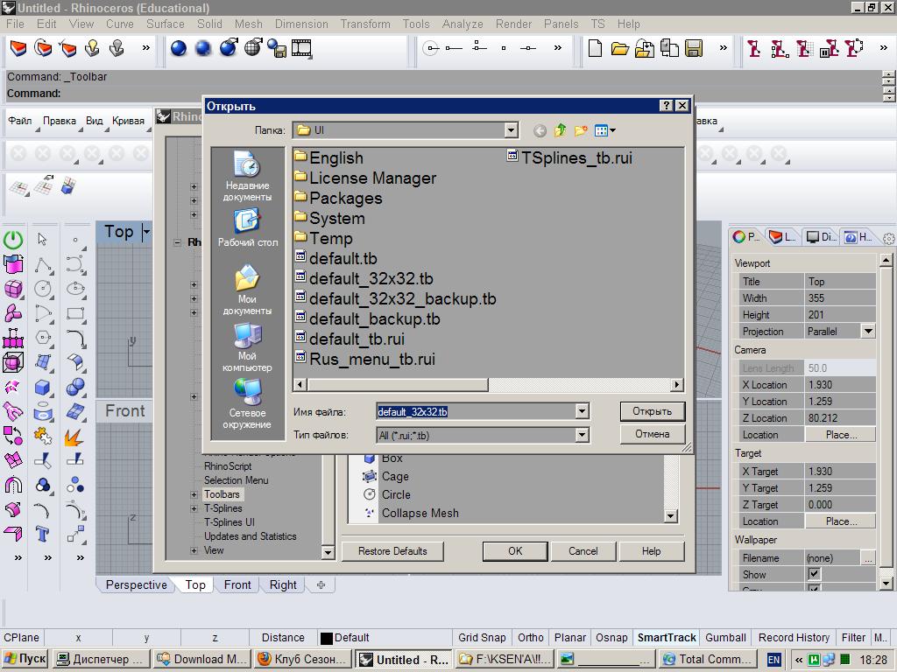Toggle SmartTrack in status bar

[667, 638]
